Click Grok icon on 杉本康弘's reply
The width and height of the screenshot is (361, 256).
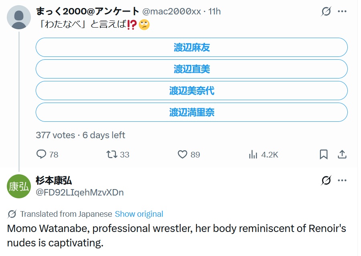click(x=326, y=181)
